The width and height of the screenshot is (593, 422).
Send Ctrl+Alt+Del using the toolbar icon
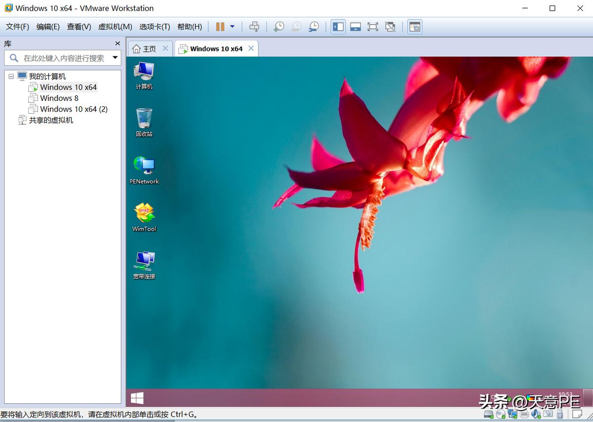(254, 27)
